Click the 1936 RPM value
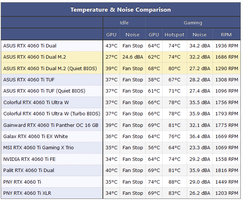Viewport: 243px width, 200px height. click(x=227, y=46)
